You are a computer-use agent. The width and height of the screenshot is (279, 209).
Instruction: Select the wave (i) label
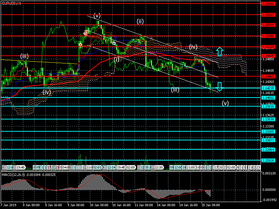117,59
